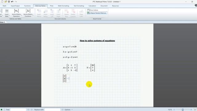Viewport: 197px width, 111px height.
Task: Toggle Collapse Nested Matrices option
Action: [97, 13]
